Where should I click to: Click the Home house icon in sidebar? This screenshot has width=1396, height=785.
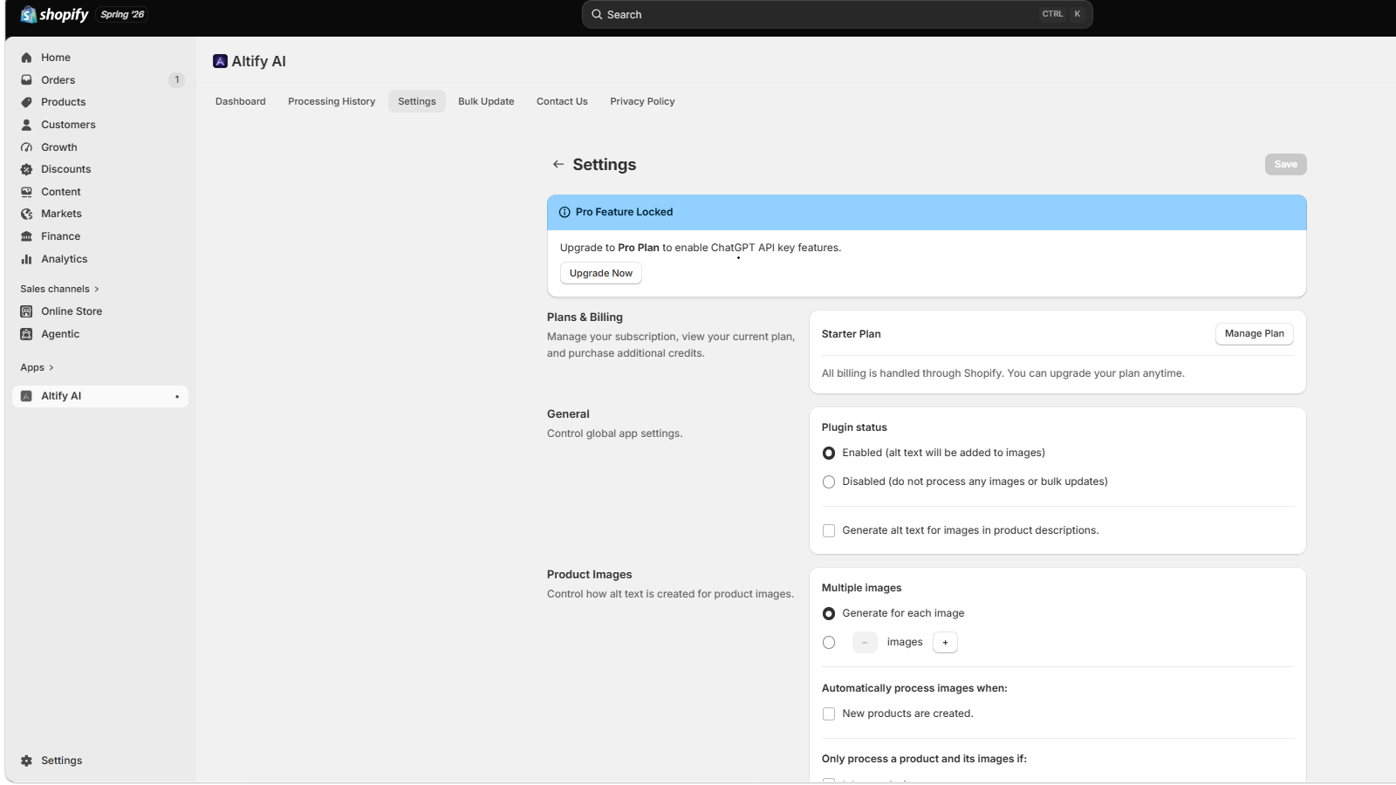pos(27,58)
